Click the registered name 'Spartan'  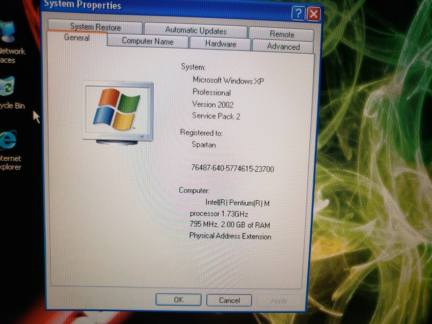point(204,145)
